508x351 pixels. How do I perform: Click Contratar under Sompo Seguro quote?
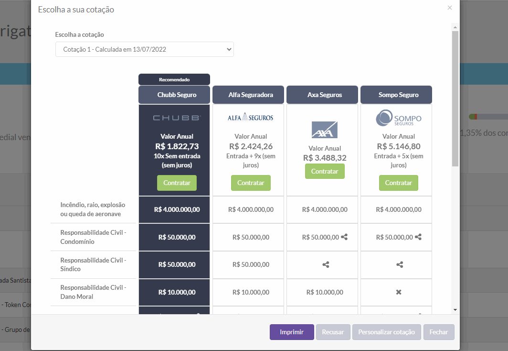point(399,183)
